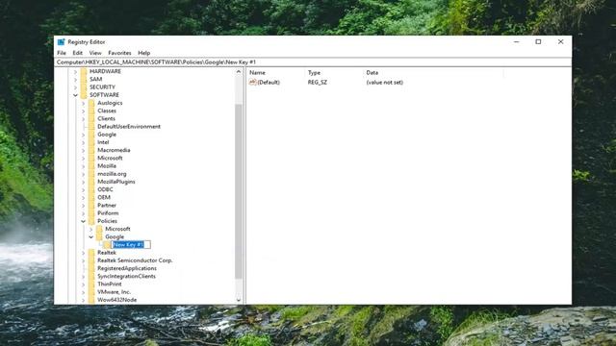Open the Help menu

pyautogui.click(x=143, y=53)
